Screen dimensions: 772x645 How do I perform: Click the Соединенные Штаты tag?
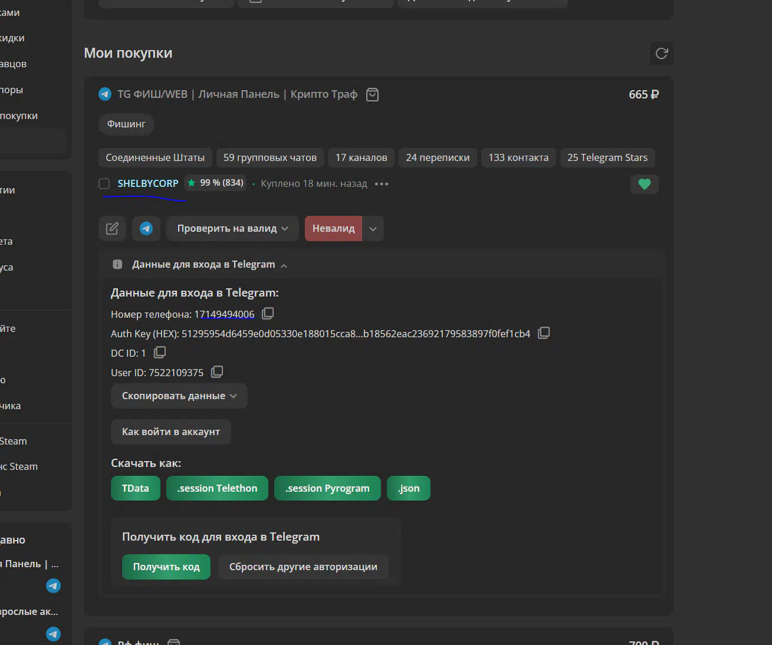coord(155,157)
